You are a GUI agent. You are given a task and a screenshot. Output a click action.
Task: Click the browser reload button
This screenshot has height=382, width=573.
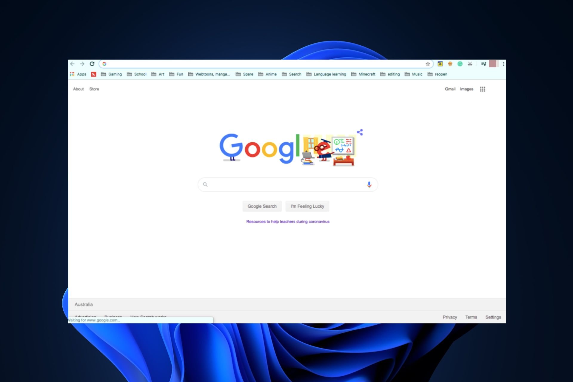pyautogui.click(x=92, y=64)
